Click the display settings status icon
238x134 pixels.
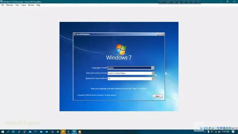click(x=218, y=128)
